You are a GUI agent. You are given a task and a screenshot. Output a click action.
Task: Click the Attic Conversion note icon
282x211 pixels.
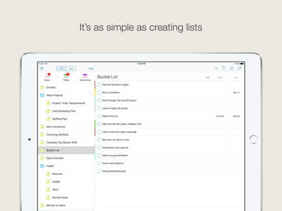pyautogui.click(x=42, y=127)
